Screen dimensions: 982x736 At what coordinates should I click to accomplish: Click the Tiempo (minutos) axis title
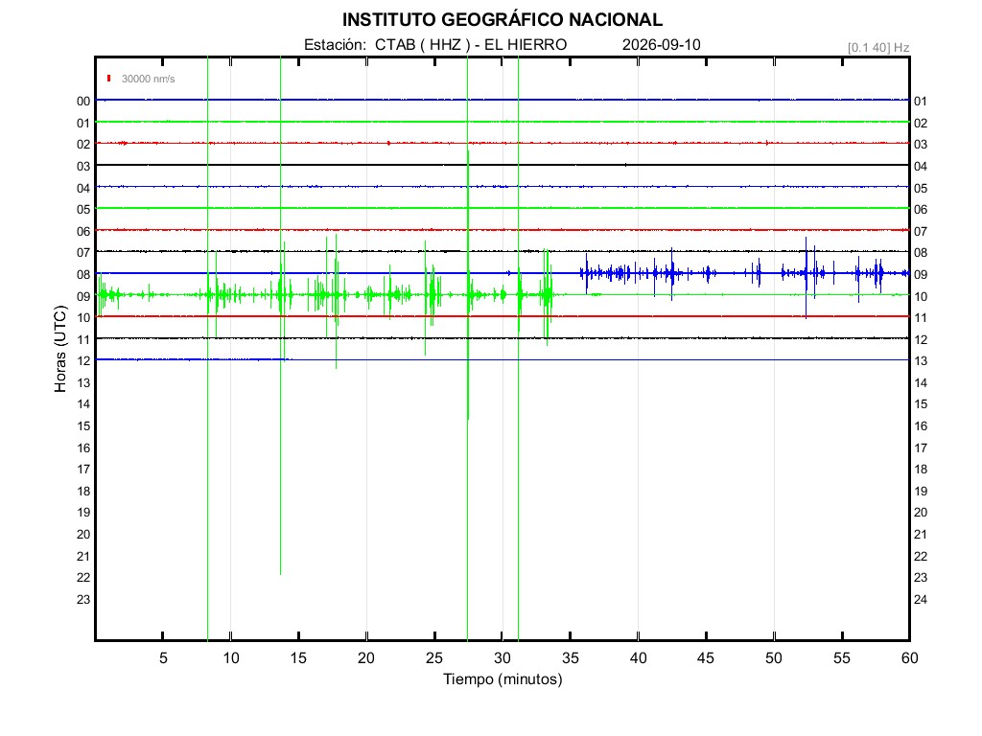tap(503, 679)
